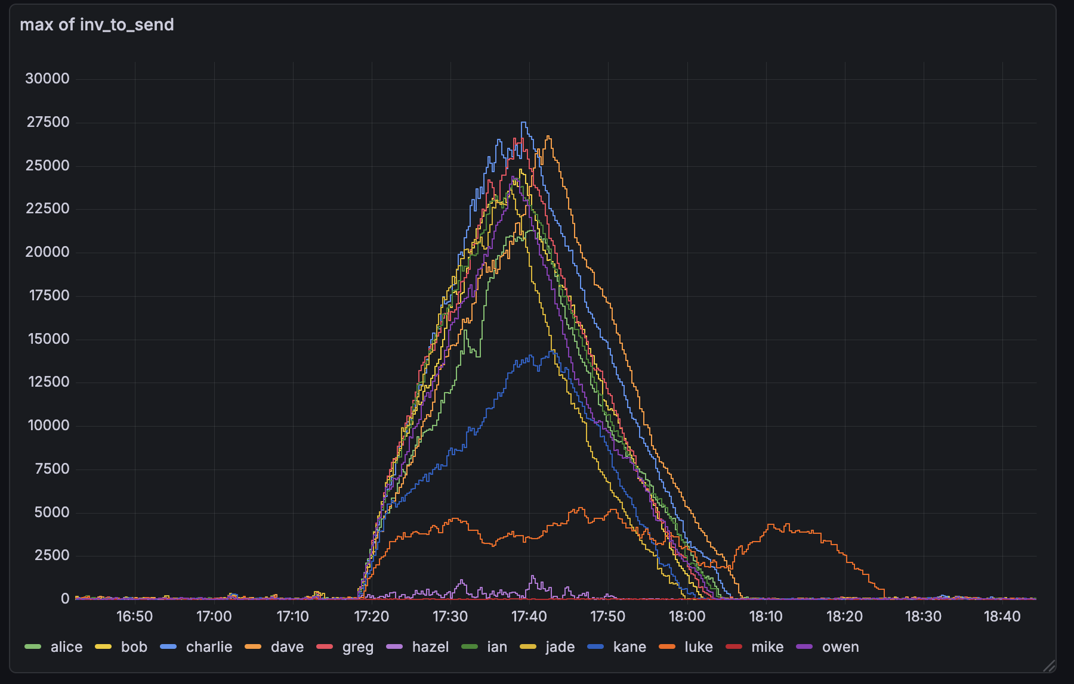This screenshot has width=1074, height=684.
Task: Open color picker for charlie blue swatch
Action: [168, 647]
